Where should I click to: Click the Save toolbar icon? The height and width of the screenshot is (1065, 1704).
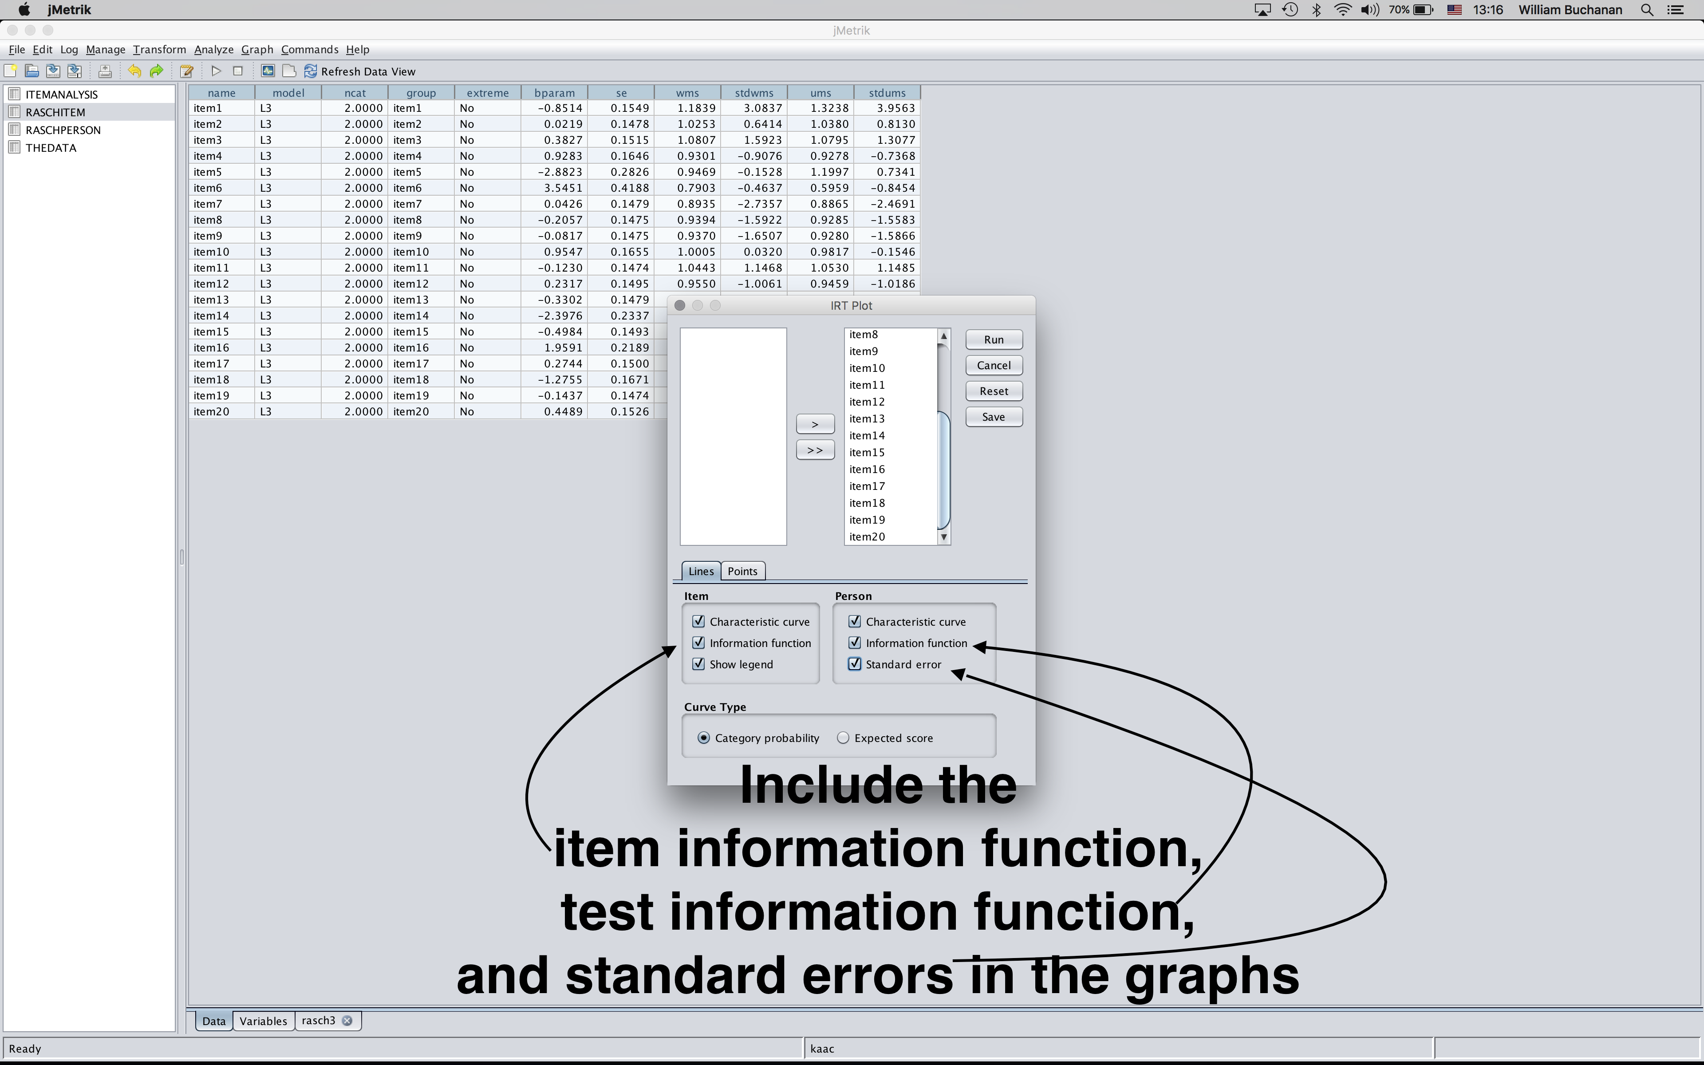pyautogui.click(x=53, y=71)
